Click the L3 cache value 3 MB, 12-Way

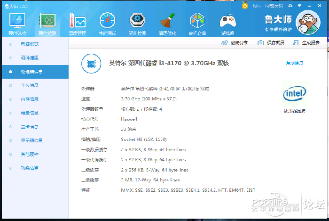click(x=150, y=180)
